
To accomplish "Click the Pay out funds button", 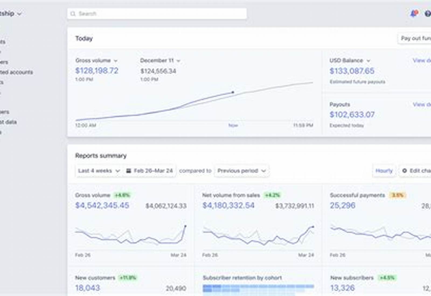I will click(414, 38).
